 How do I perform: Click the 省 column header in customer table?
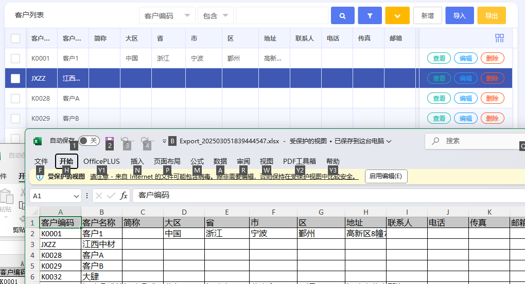[x=168, y=39]
